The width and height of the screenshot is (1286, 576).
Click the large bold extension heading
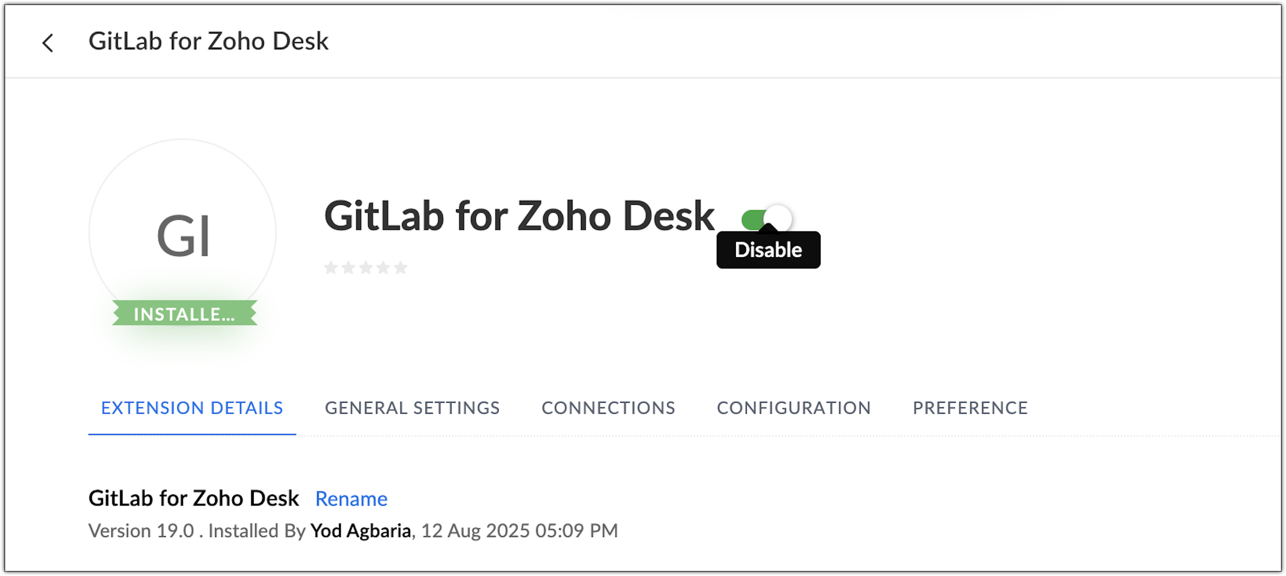coord(519,216)
